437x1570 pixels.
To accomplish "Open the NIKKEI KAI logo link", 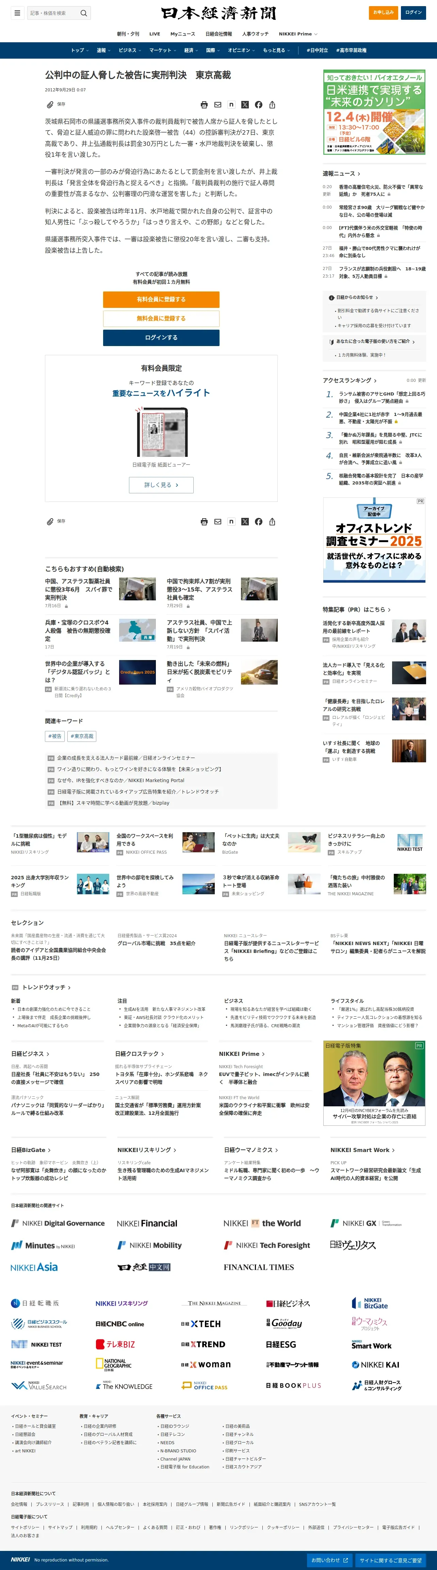I will [375, 1365].
